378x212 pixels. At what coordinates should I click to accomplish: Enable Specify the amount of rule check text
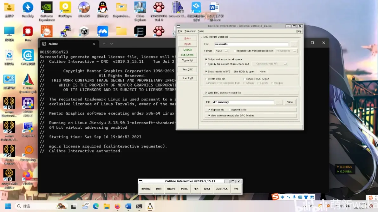[x=206, y=64]
